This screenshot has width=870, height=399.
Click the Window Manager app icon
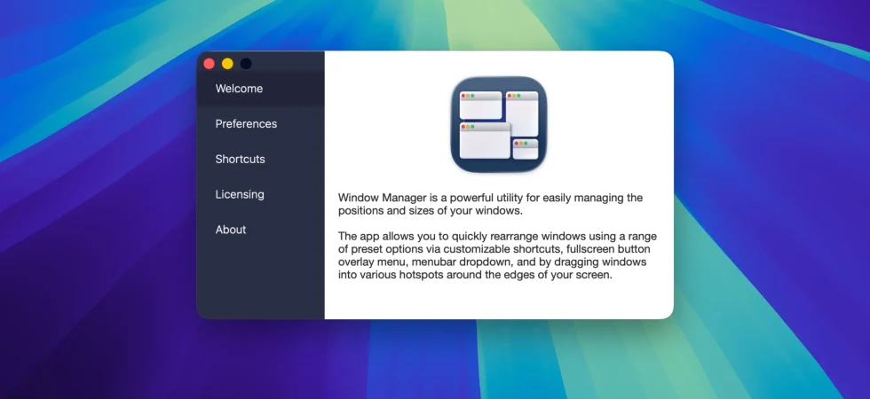tap(499, 124)
